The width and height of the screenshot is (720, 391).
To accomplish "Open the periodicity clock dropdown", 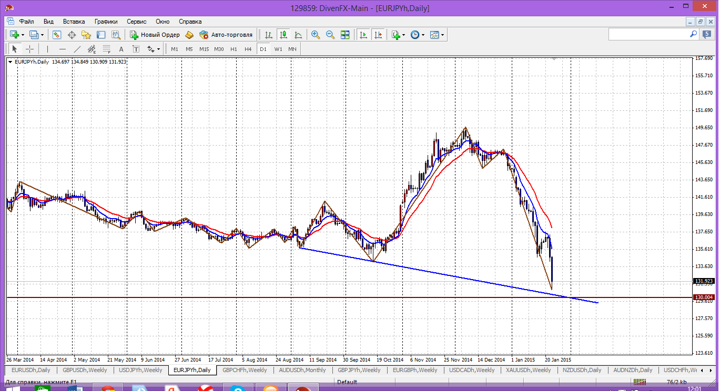I will [x=422, y=35].
